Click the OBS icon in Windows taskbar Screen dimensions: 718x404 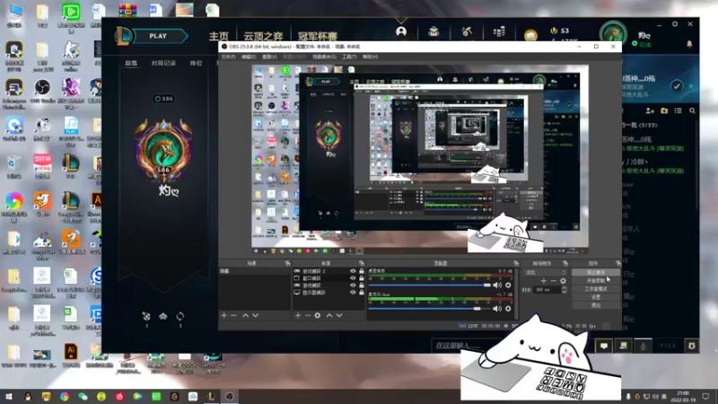coord(230,397)
